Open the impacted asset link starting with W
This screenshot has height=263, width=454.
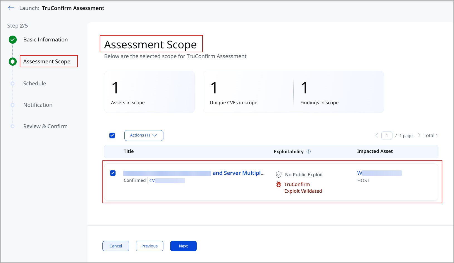click(x=379, y=173)
